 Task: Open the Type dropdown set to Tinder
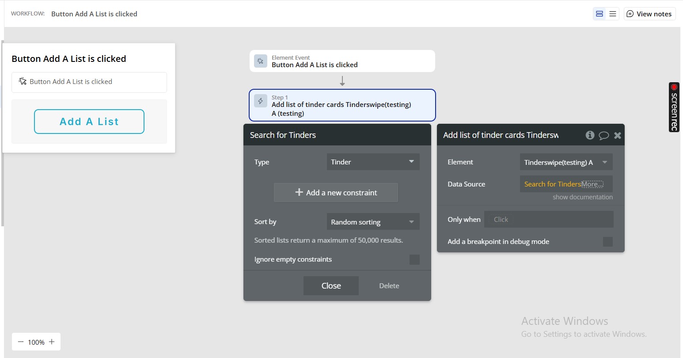click(x=373, y=162)
